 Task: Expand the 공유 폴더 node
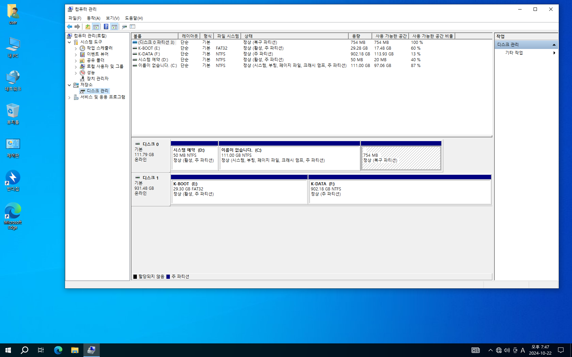coord(76,61)
